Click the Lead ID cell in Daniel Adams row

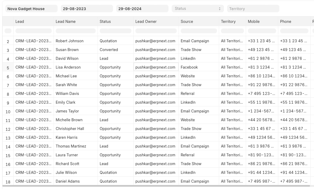33,181
